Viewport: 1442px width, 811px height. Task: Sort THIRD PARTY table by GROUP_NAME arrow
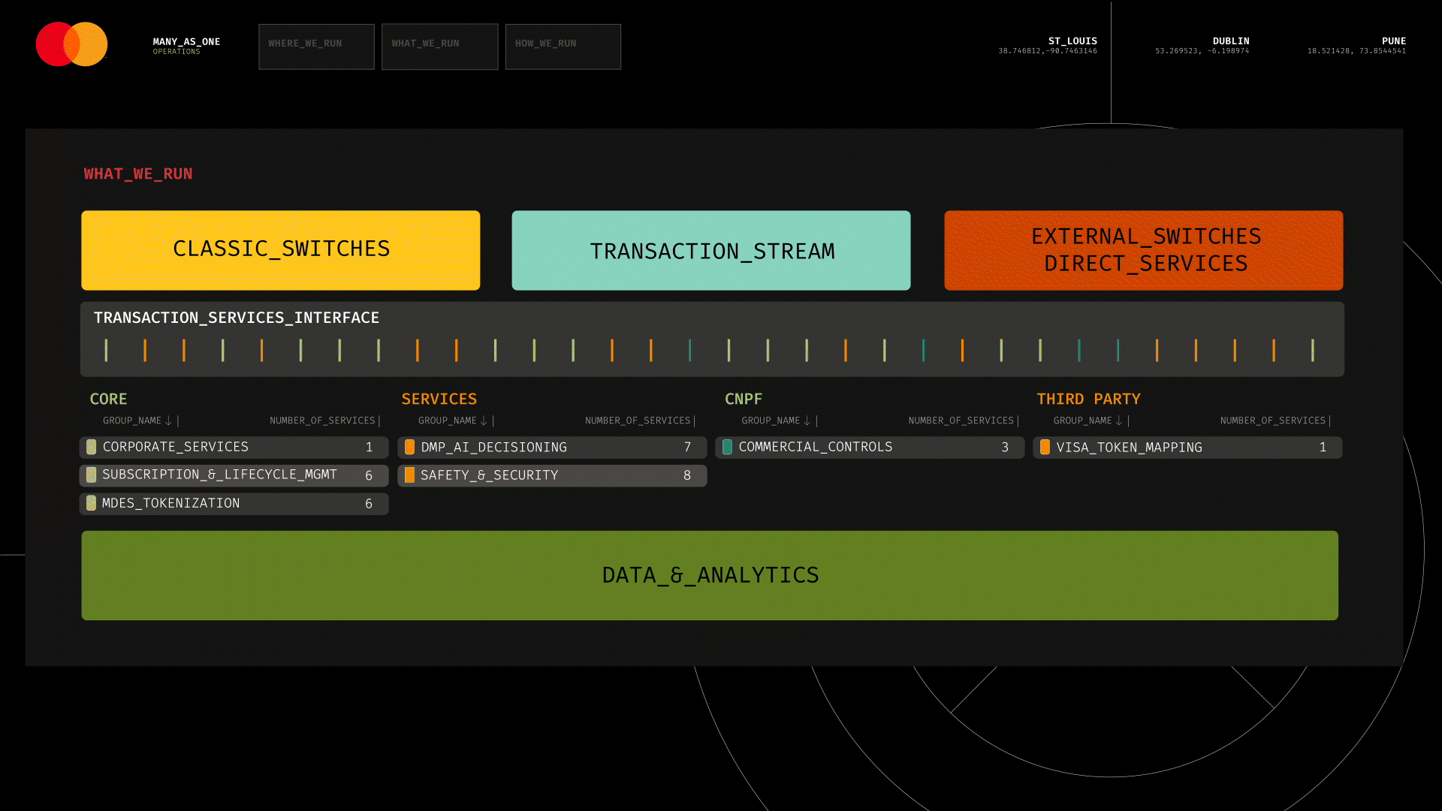1119,421
